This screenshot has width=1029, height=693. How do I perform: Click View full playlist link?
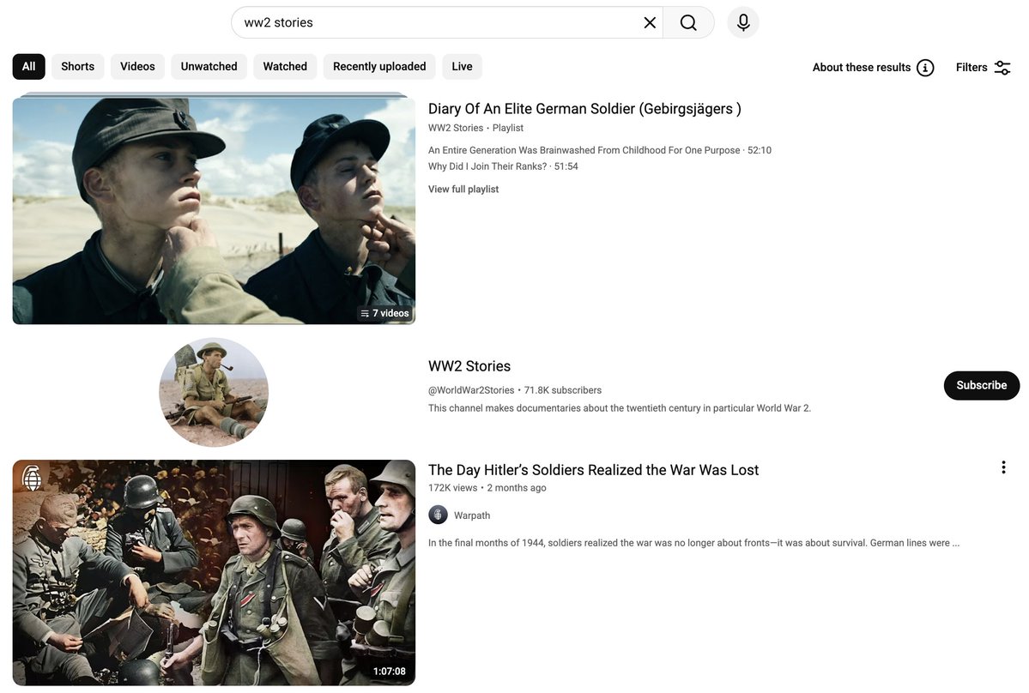click(x=463, y=190)
